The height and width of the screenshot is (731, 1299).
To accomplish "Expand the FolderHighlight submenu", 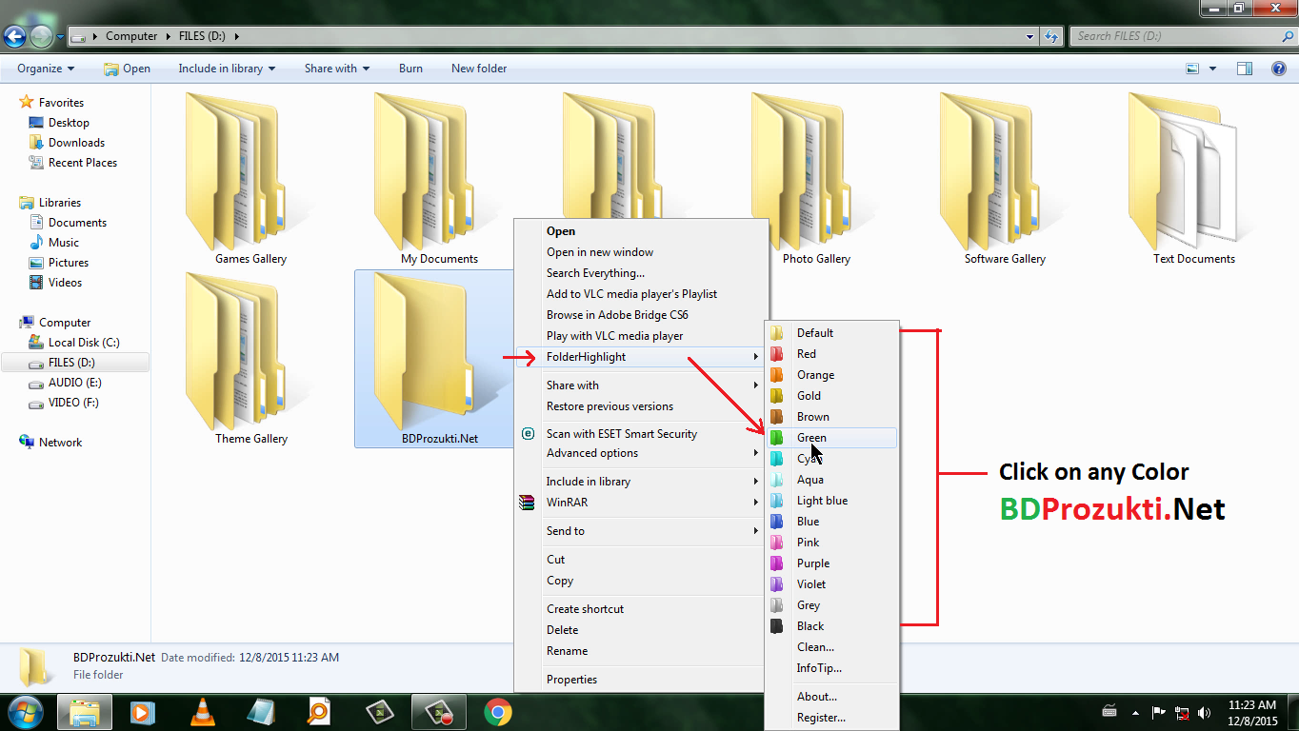I will pos(641,357).
